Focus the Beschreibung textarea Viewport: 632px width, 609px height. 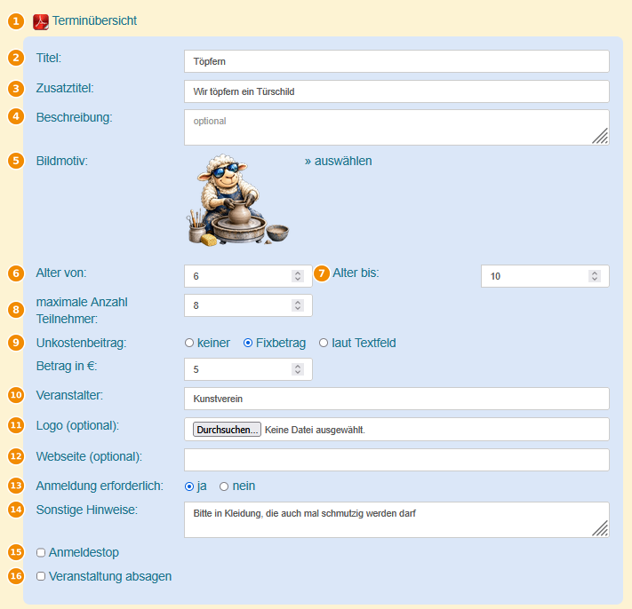click(396, 127)
